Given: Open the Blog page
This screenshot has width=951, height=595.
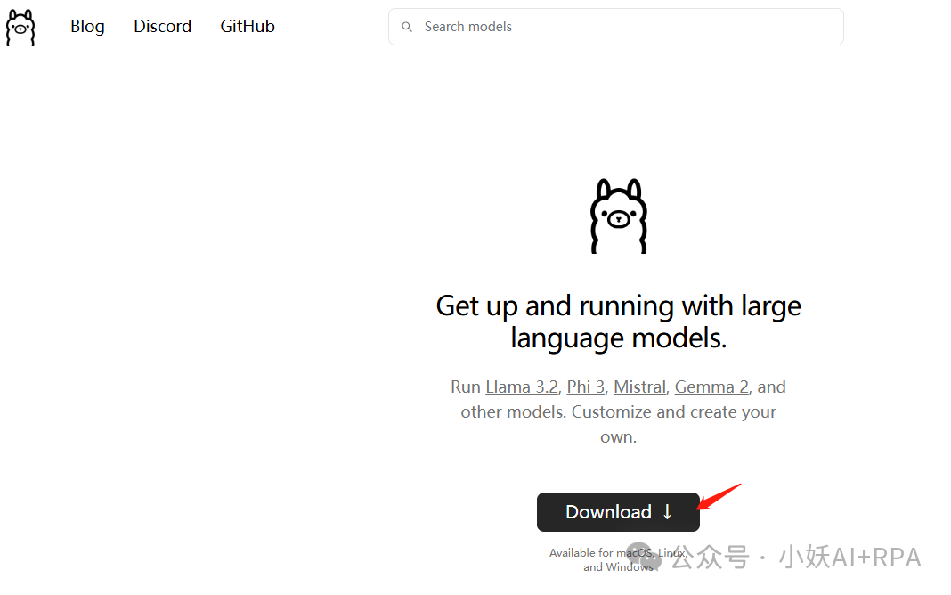Looking at the screenshot, I should [87, 26].
